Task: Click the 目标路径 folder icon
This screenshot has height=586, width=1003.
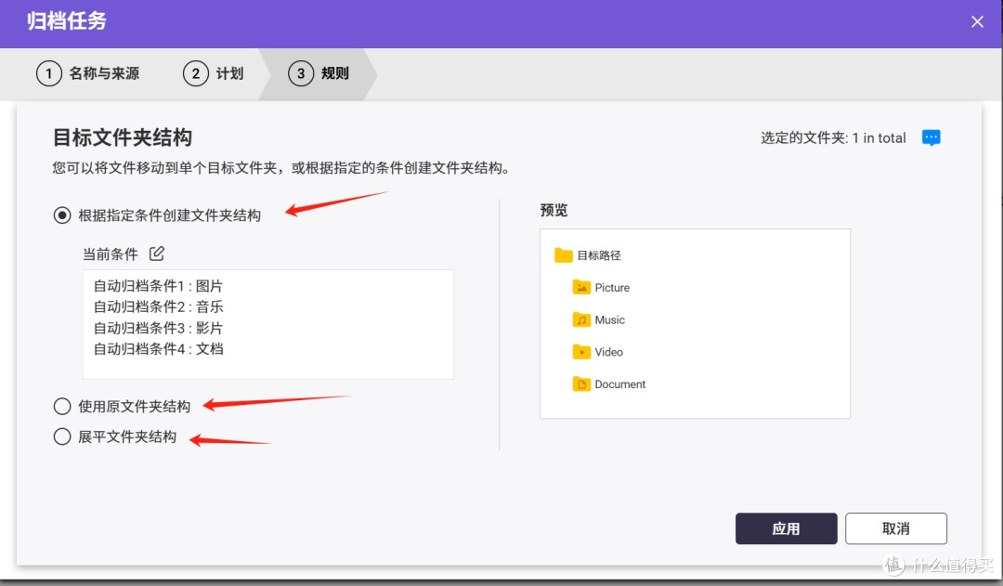Action: tap(564, 255)
